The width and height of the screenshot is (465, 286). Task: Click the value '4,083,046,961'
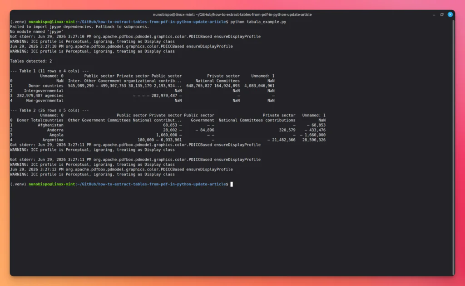(x=259, y=86)
